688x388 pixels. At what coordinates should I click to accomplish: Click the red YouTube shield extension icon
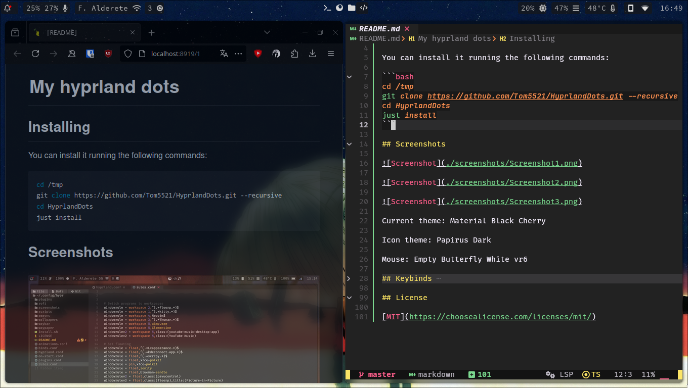[x=258, y=54]
